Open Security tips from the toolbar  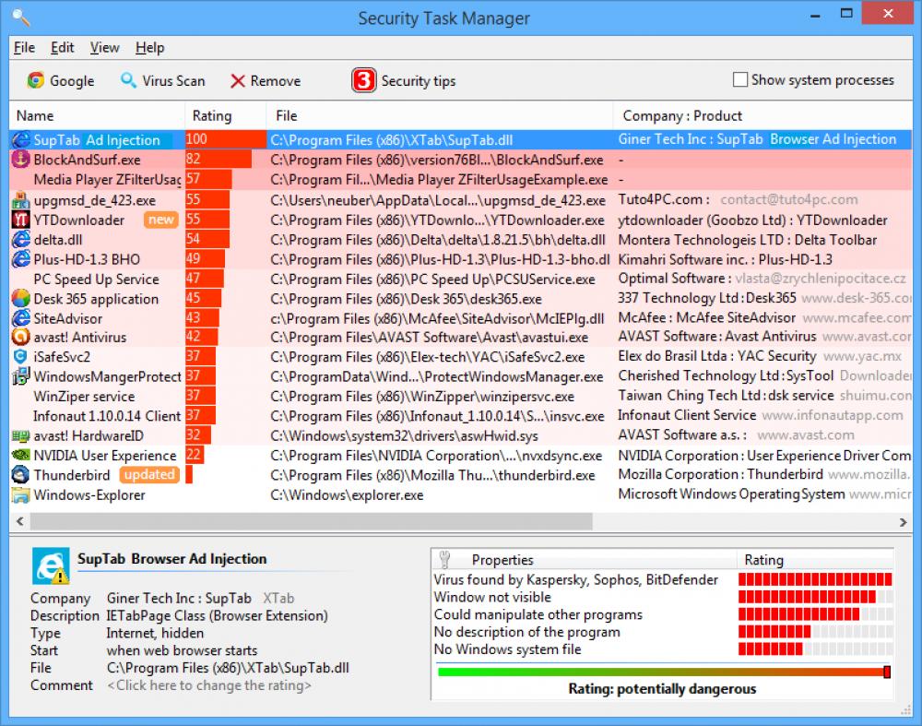coord(403,80)
